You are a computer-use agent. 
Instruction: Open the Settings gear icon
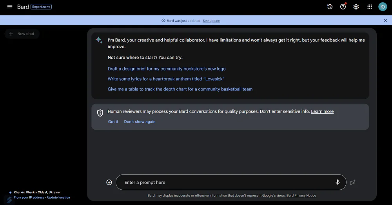356,7
